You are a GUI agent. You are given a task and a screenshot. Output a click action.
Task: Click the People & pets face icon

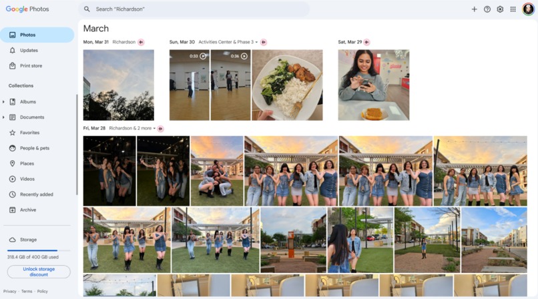pos(13,148)
